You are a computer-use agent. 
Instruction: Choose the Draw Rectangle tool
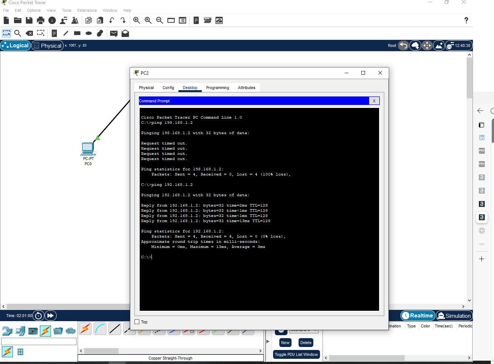point(77,33)
